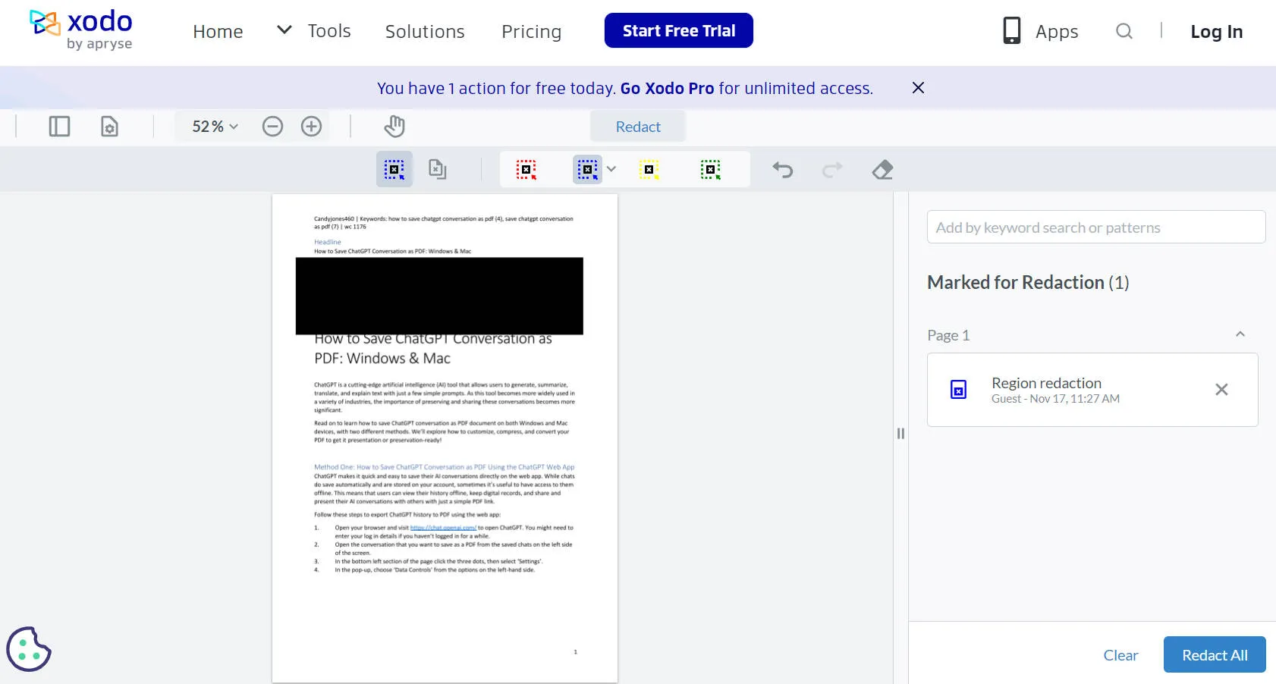
Task: Enable the yellow redaction style preset
Action: pos(649,169)
